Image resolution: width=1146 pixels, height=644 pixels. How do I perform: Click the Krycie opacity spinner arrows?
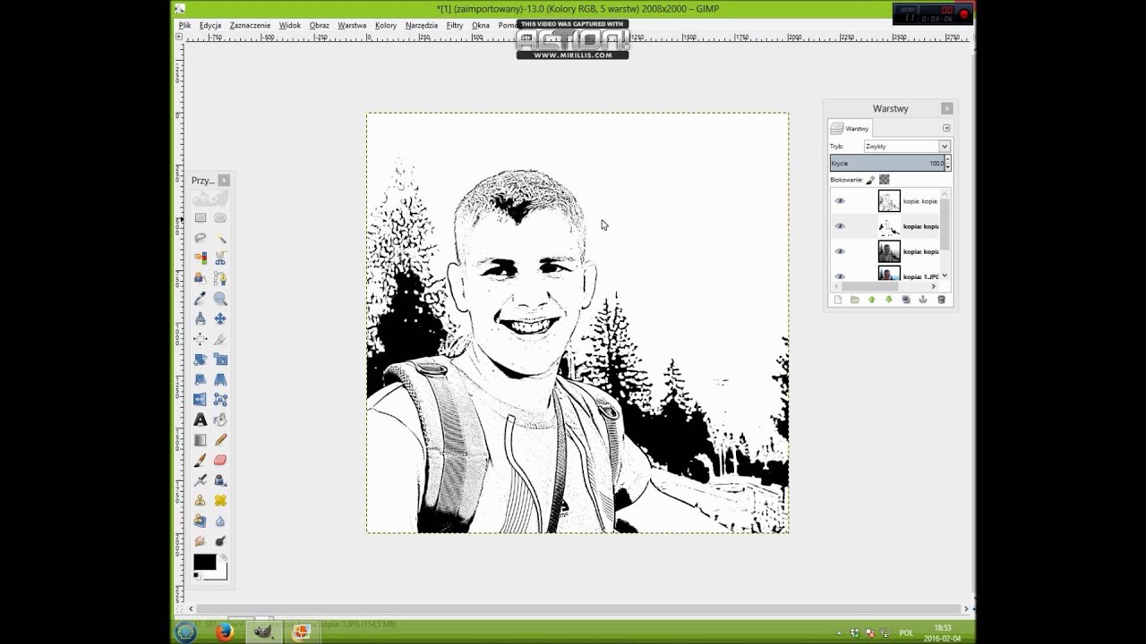click(947, 163)
